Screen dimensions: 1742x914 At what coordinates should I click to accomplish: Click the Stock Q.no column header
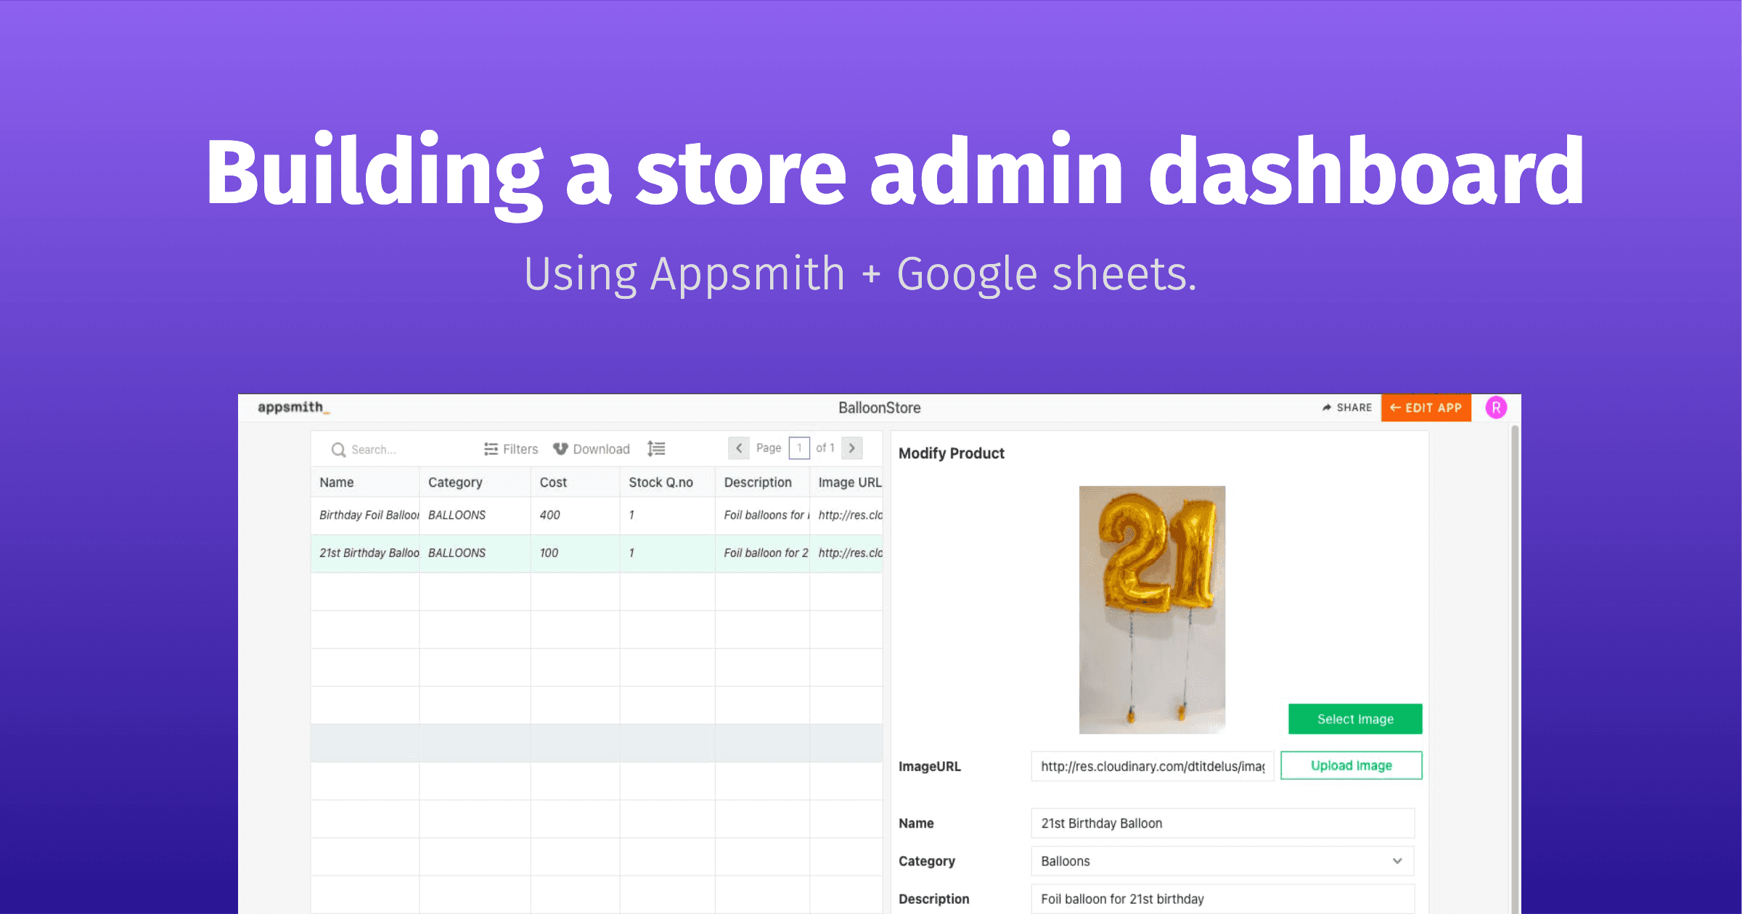click(x=661, y=482)
